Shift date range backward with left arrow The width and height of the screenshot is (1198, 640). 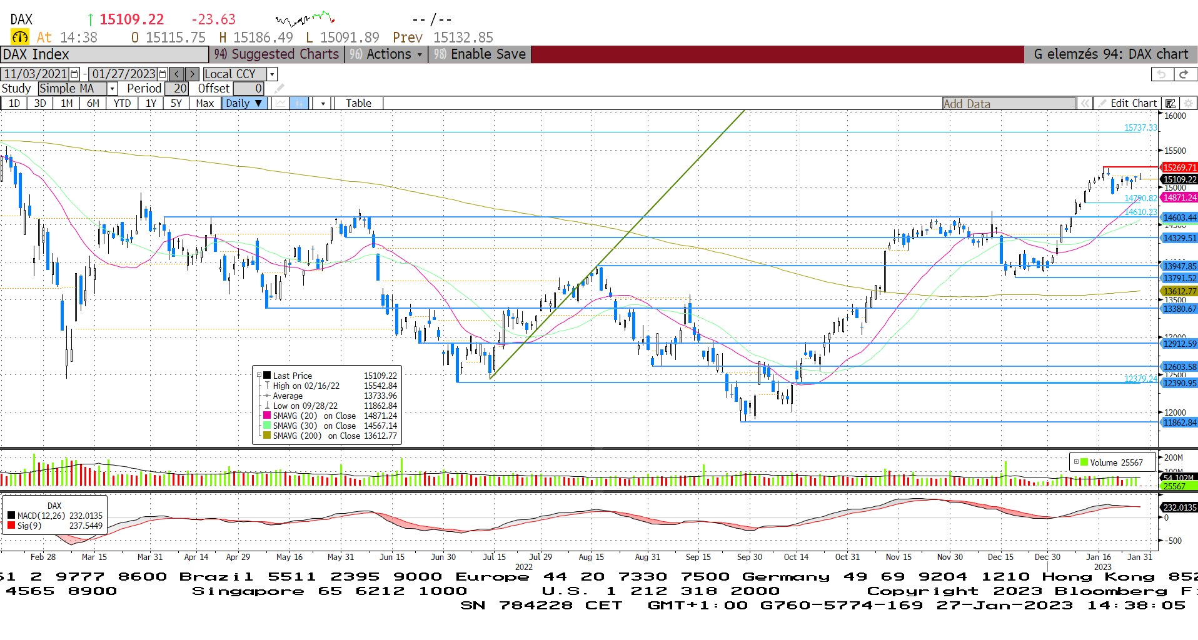pyautogui.click(x=177, y=74)
